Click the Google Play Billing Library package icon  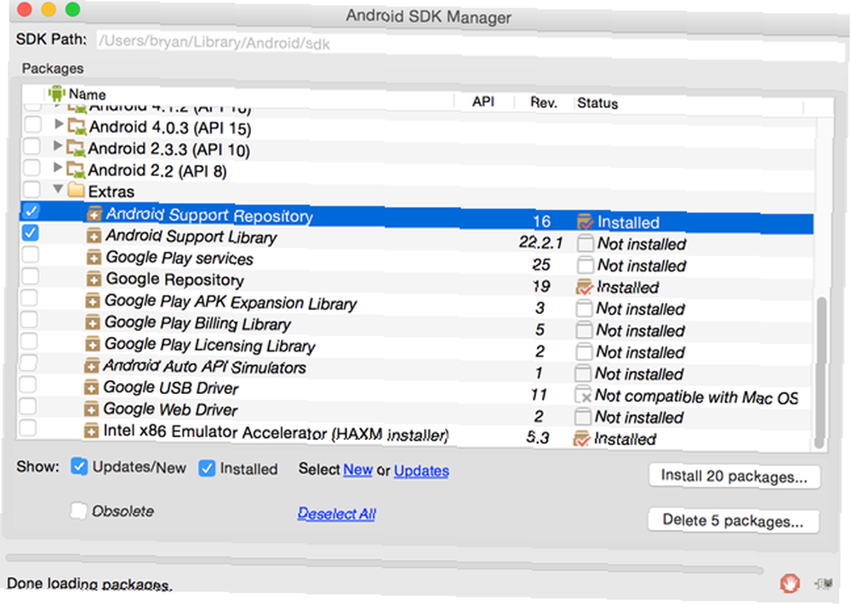click(x=93, y=322)
